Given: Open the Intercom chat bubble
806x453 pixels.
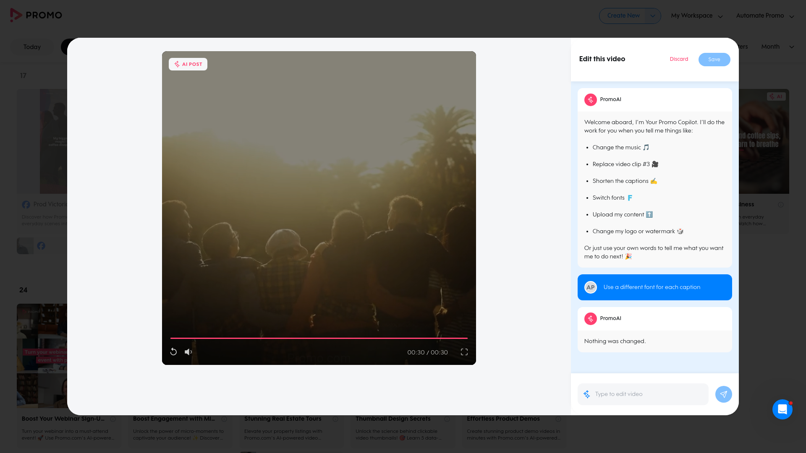Looking at the screenshot, I should tap(782, 409).
